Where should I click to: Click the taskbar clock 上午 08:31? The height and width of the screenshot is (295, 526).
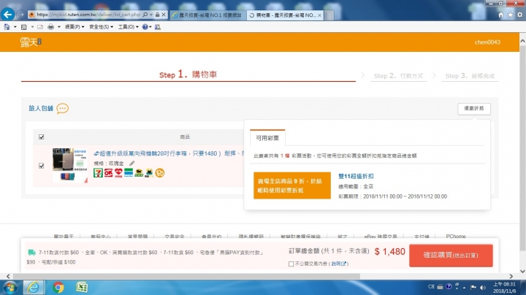504,284
